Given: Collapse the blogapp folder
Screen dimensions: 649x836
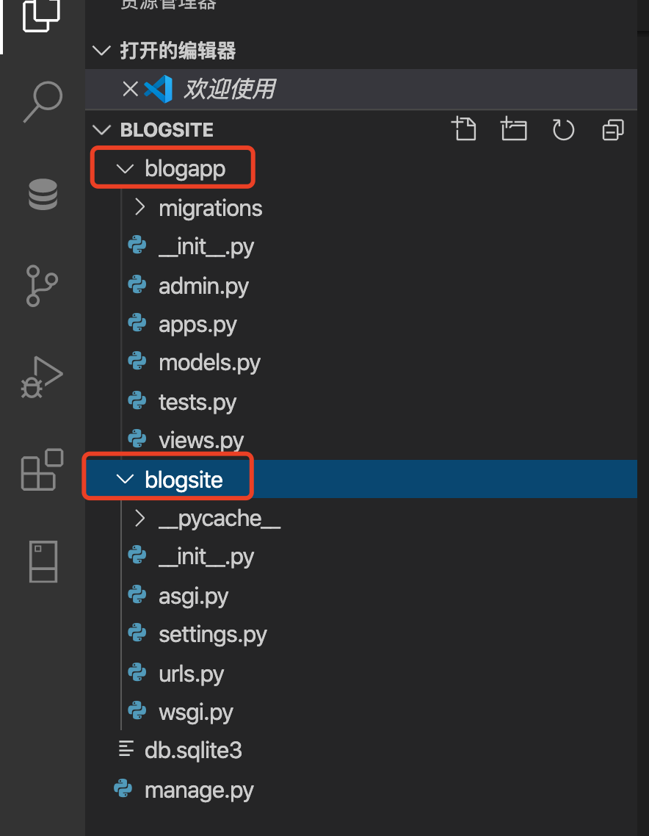Looking at the screenshot, I should click(123, 167).
